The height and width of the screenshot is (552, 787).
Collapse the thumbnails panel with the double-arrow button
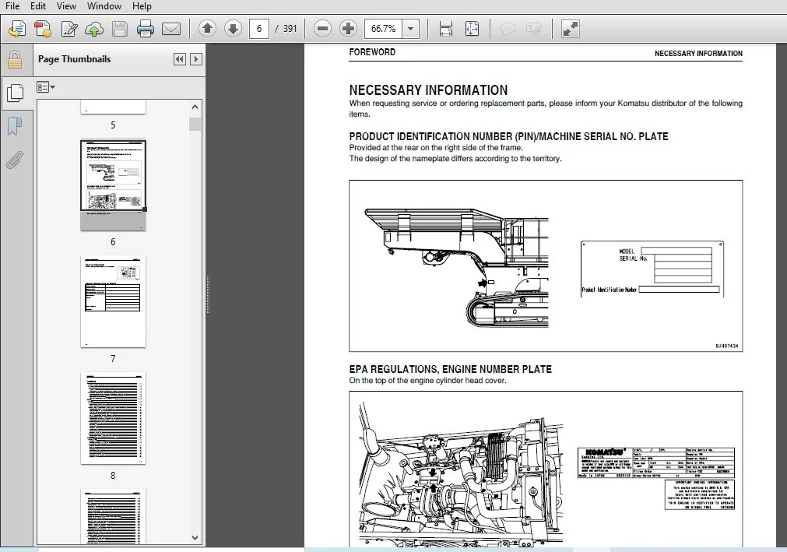click(x=179, y=59)
